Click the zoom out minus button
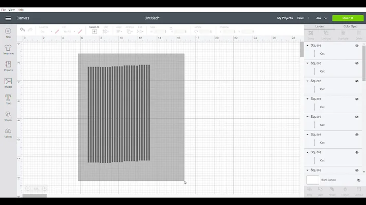 28,188
